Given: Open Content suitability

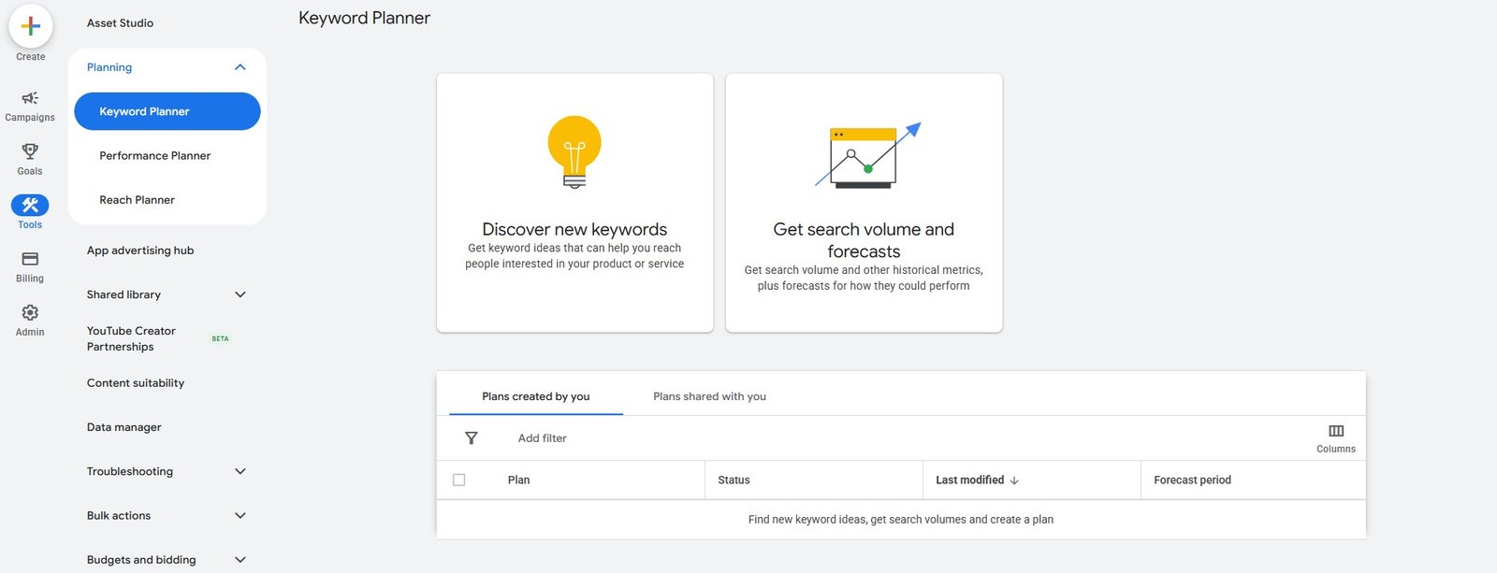Looking at the screenshot, I should pyautogui.click(x=136, y=383).
